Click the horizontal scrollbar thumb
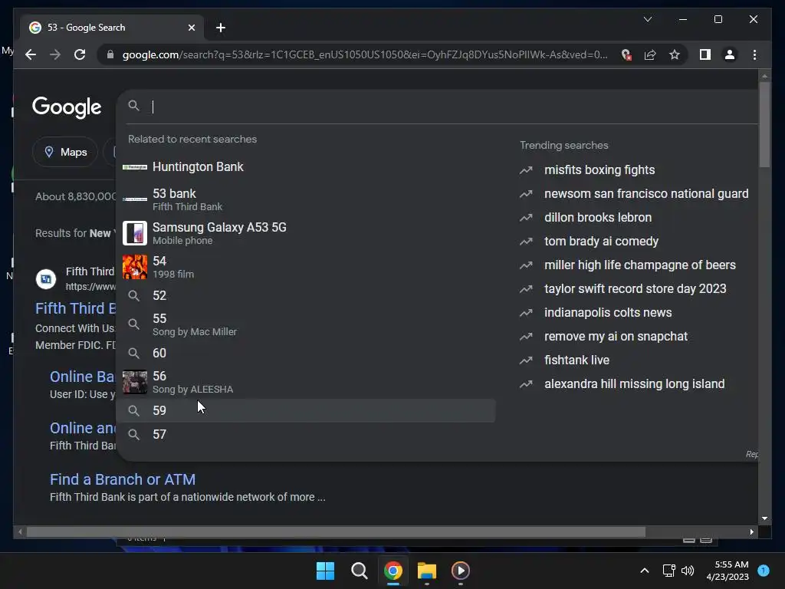This screenshot has width=785, height=589. point(336,532)
